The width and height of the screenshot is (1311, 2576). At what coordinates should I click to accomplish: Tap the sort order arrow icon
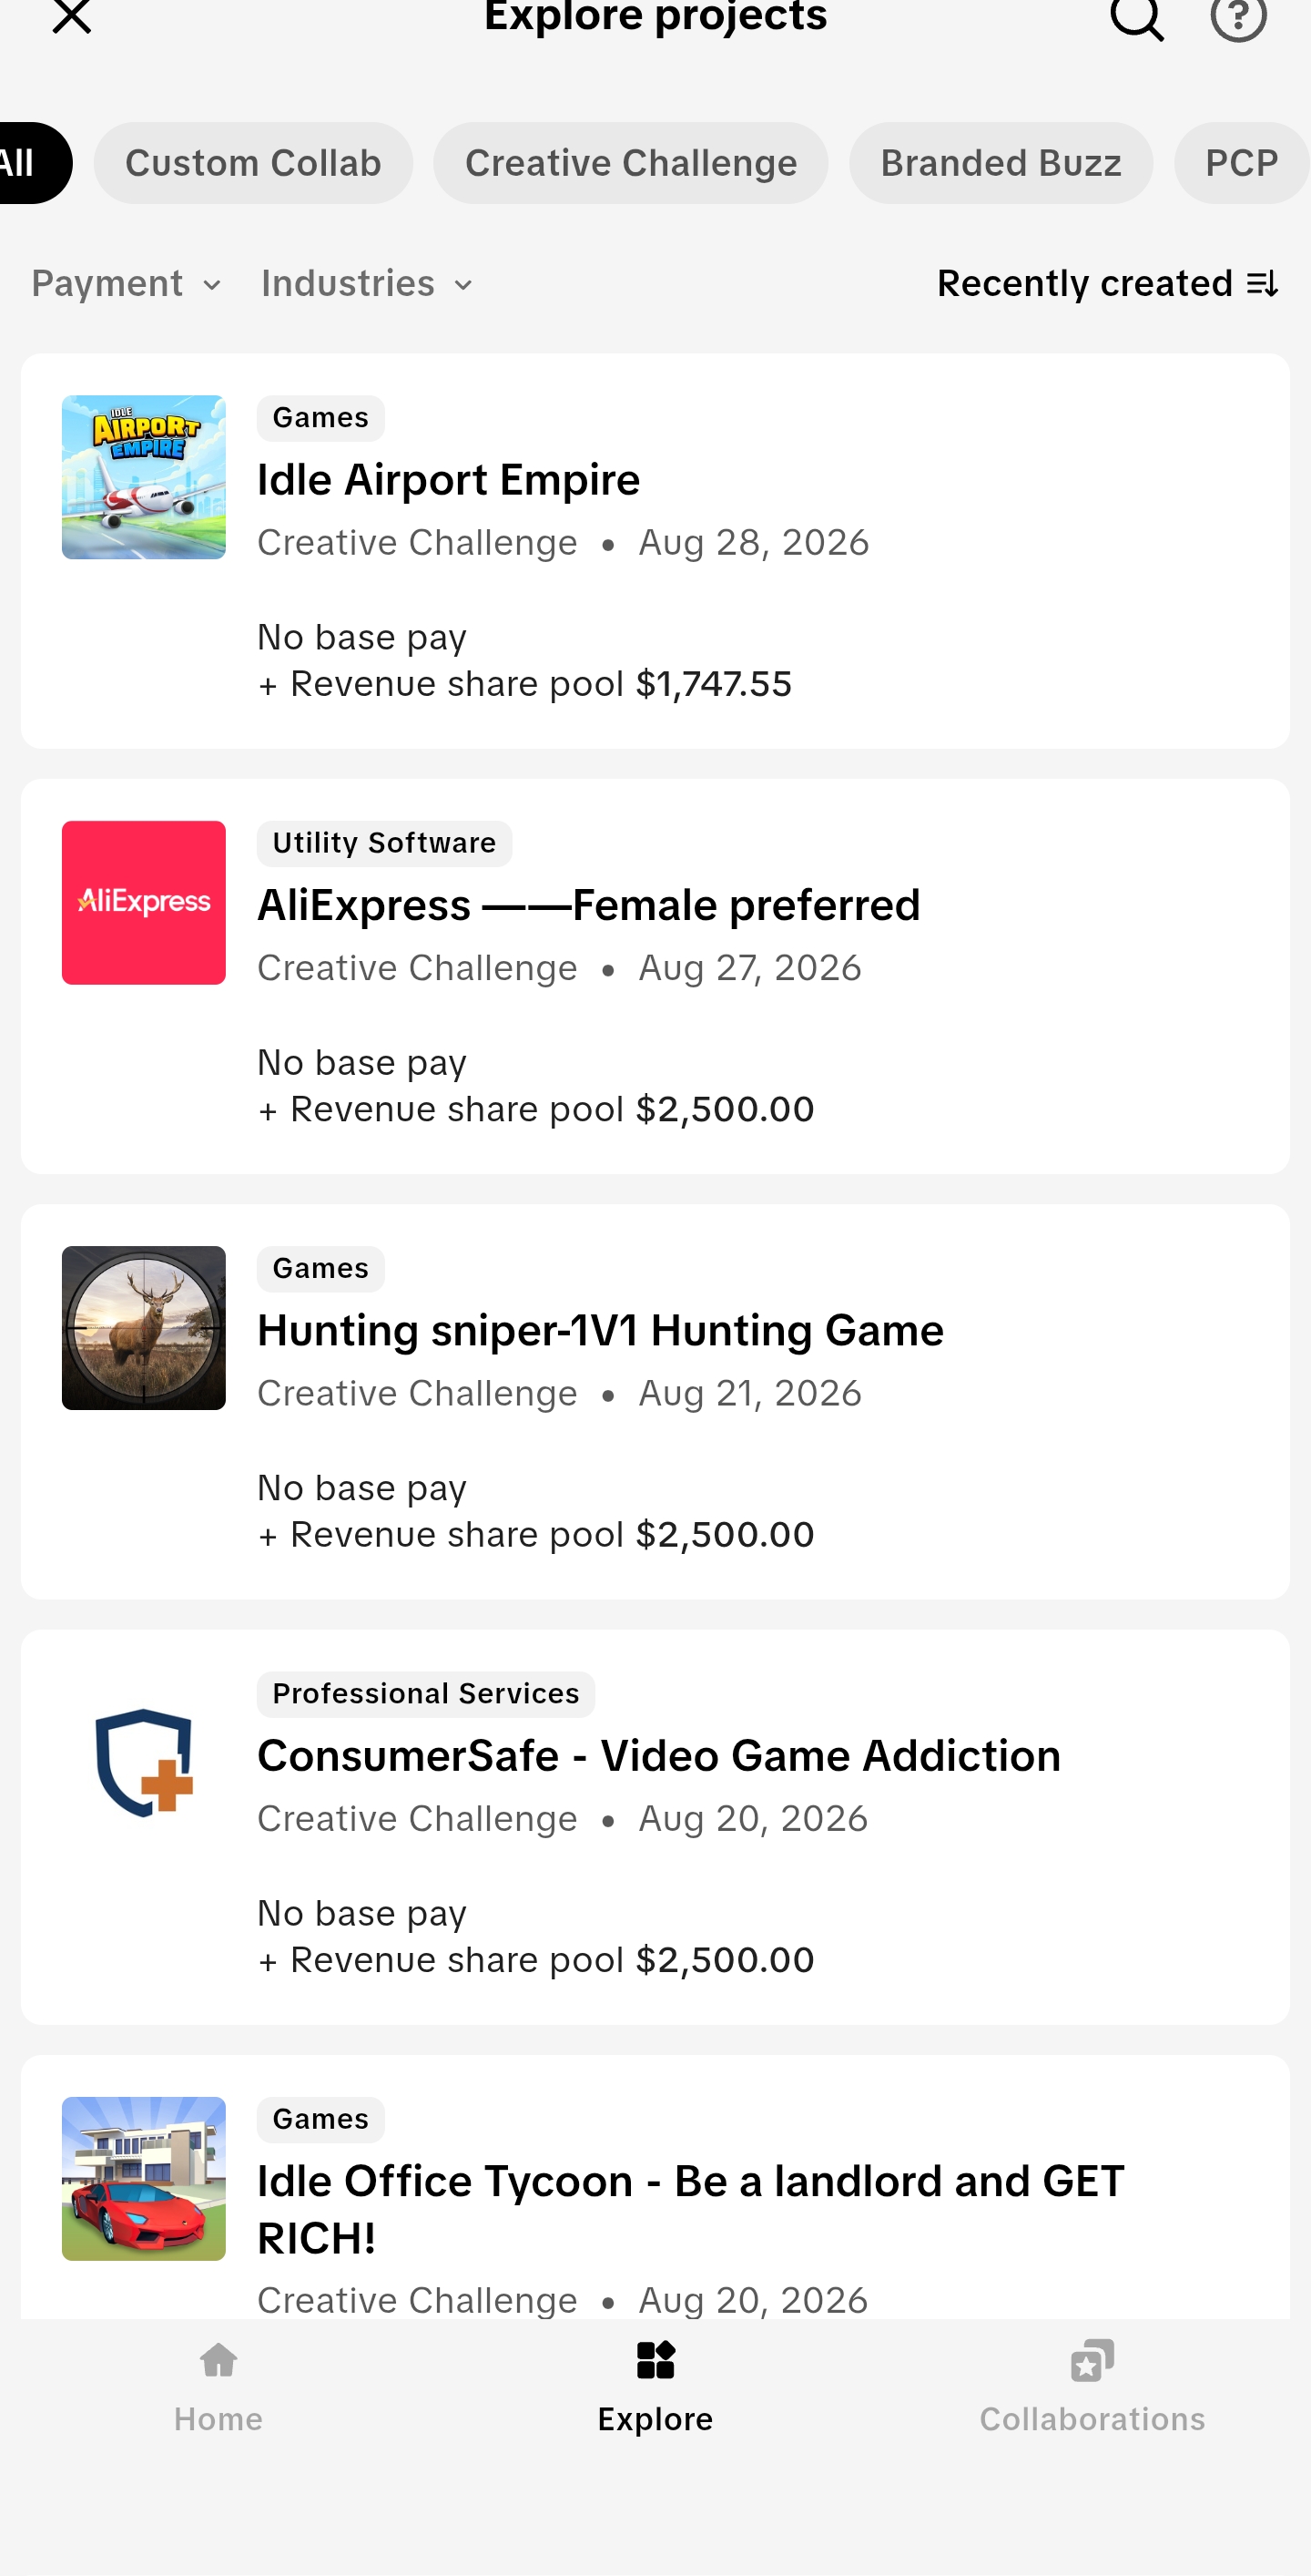(1263, 284)
